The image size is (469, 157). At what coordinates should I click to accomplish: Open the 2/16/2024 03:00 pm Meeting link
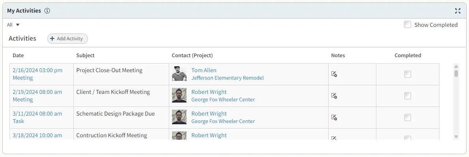pos(37,74)
